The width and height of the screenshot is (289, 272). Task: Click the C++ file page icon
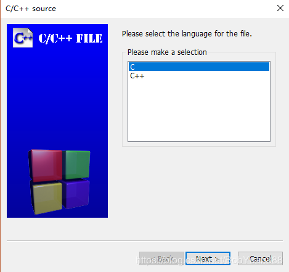pos(23,38)
